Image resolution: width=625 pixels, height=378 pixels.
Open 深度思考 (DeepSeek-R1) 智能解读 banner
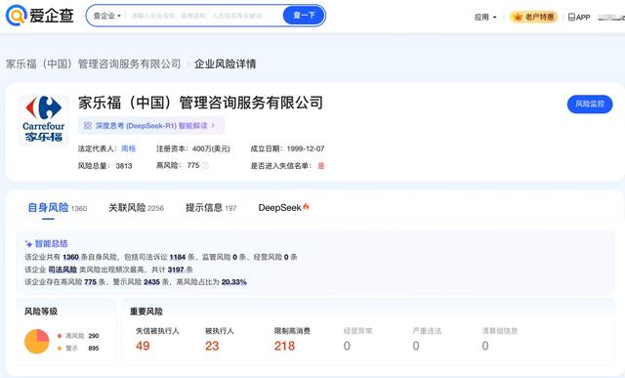[151, 126]
